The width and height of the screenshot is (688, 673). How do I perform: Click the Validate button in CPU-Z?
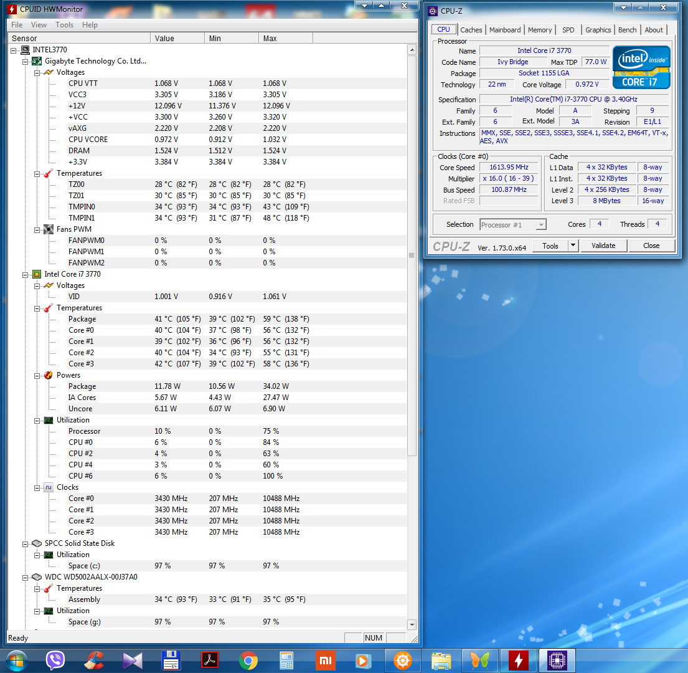click(x=603, y=246)
